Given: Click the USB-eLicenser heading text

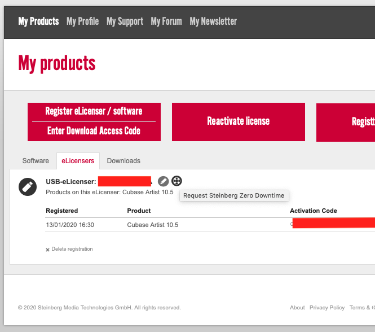Looking at the screenshot, I should tap(71, 182).
